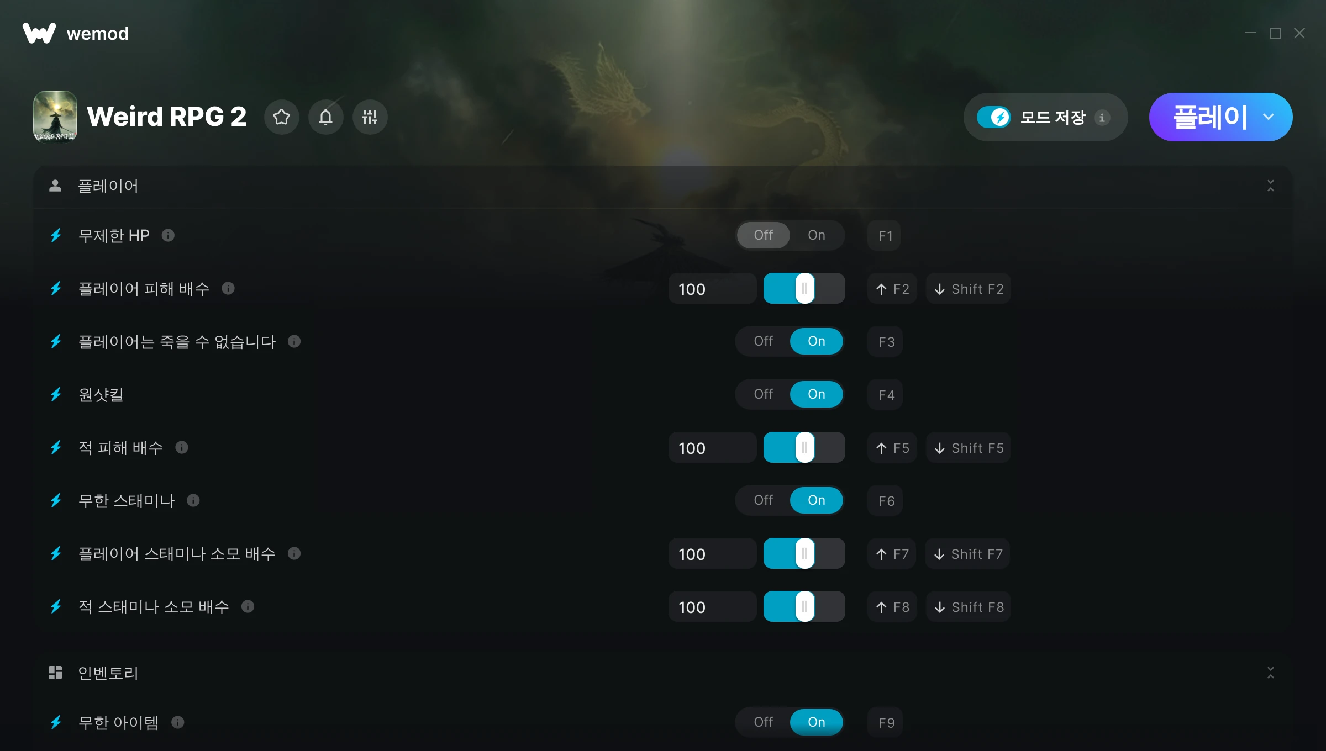Open the WeMod logo home
The width and height of the screenshot is (1326, 751).
[76, 34]
